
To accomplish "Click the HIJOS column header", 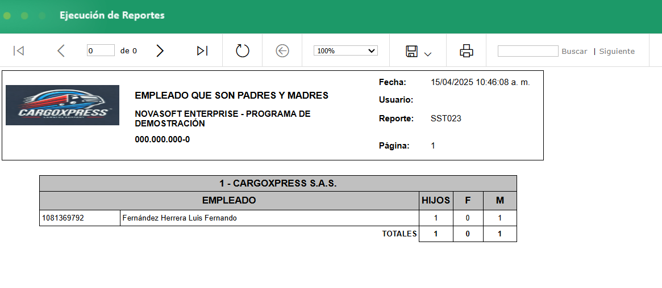I will tap(436, 201).
